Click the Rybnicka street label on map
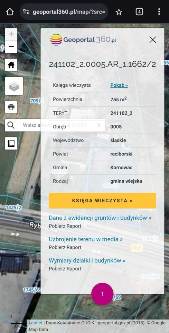The image size is (169, 333). [43, 227]
